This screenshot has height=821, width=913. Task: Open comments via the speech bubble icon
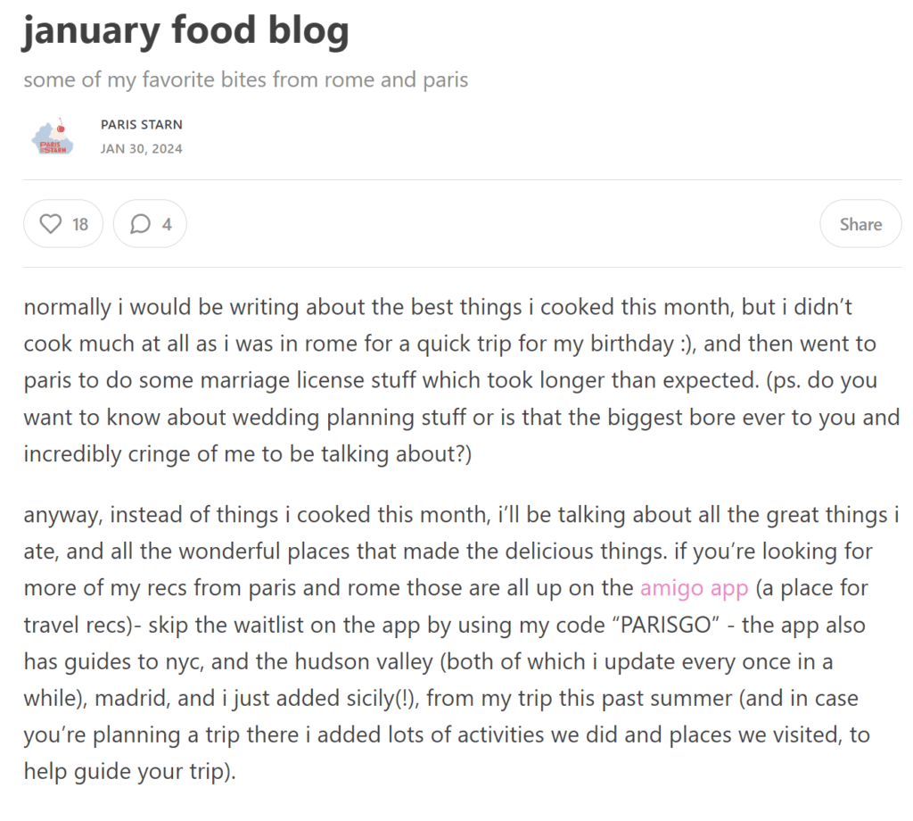[140, 224]
